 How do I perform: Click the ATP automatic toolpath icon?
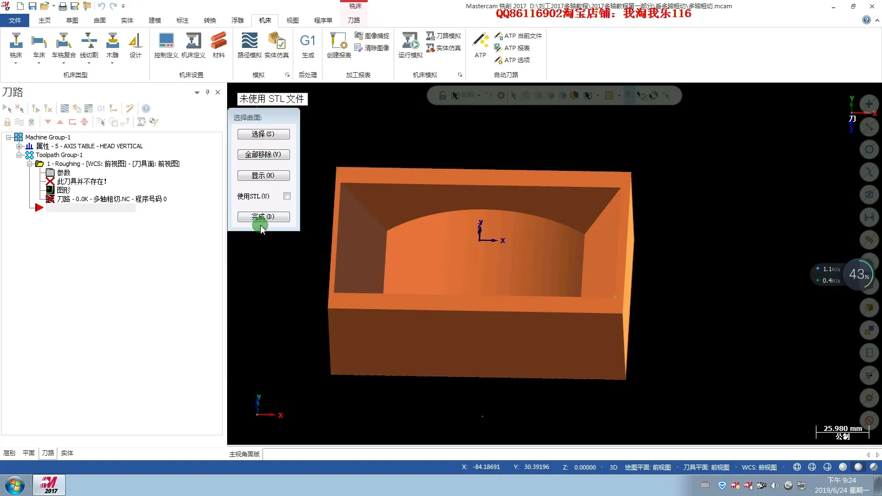(x=480, y=44)
